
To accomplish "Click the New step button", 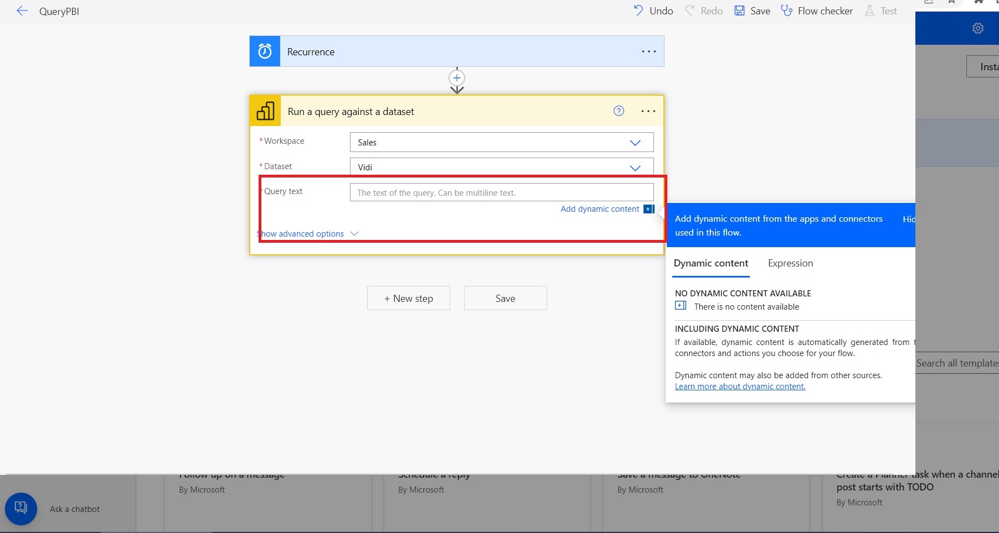I will click(x=409, y=298).
